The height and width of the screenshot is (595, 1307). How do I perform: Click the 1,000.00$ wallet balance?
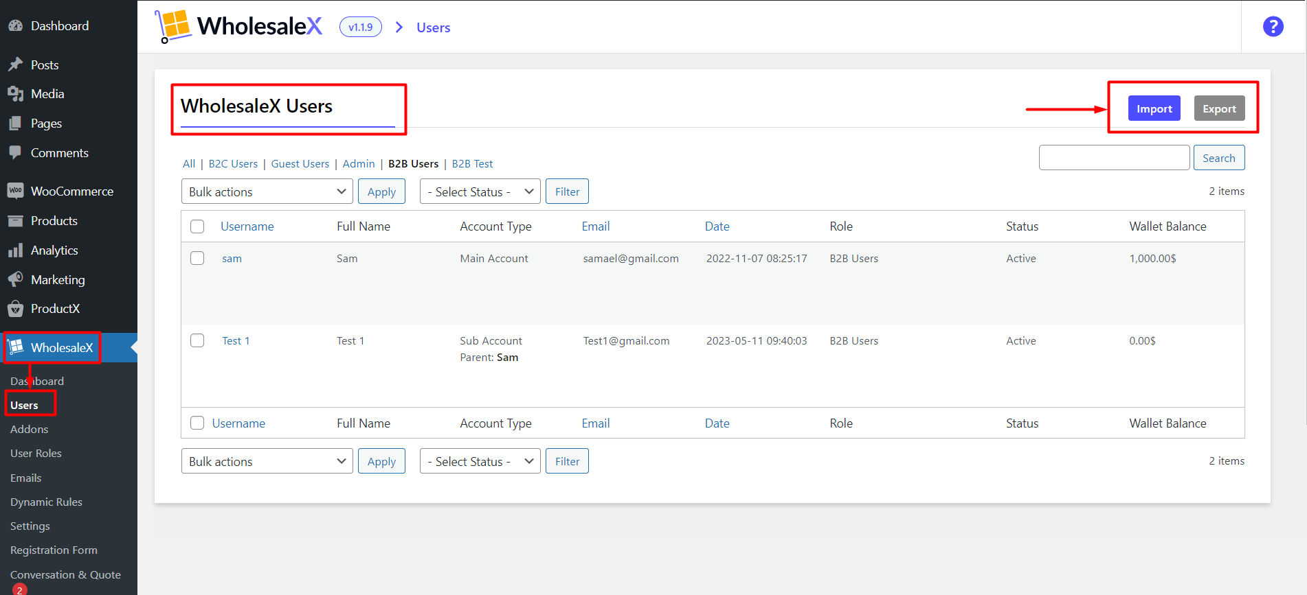pos(1152,258)
